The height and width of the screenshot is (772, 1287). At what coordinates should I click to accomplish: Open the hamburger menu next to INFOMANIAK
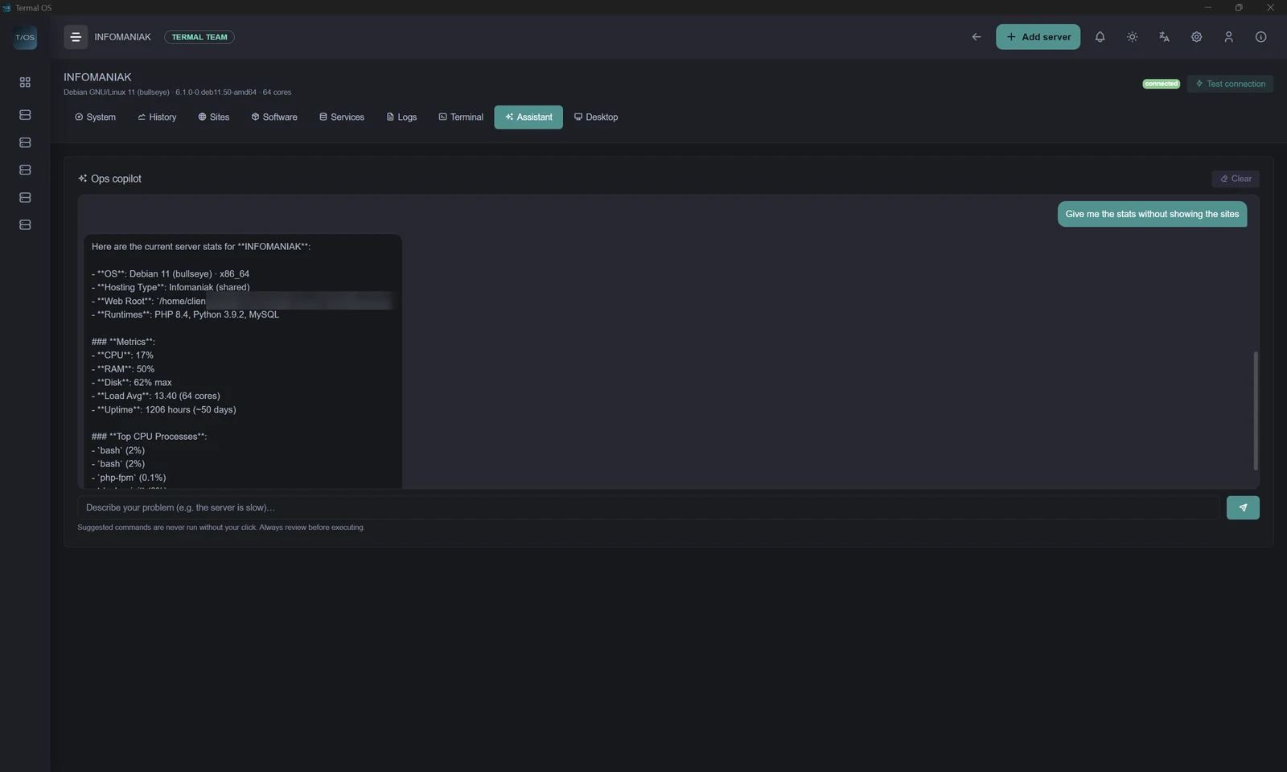[x=76, y=37]
